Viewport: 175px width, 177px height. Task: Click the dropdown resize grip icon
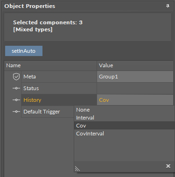77,169
